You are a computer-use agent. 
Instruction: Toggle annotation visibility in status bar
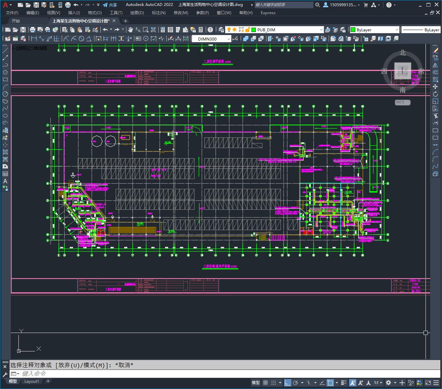pyautogui.click(x=353, y=383)
